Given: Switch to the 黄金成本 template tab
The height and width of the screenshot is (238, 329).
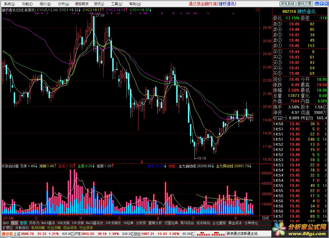Looking at the screenshot, I should point(235,223).
